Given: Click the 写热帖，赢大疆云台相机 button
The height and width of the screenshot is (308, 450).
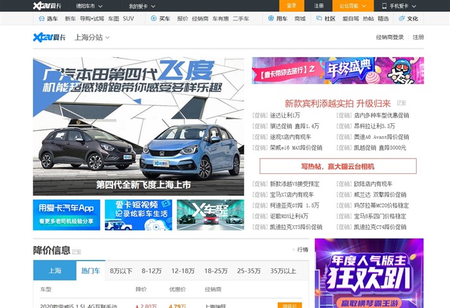Looking at the screenshot, I should click(337, 166).
